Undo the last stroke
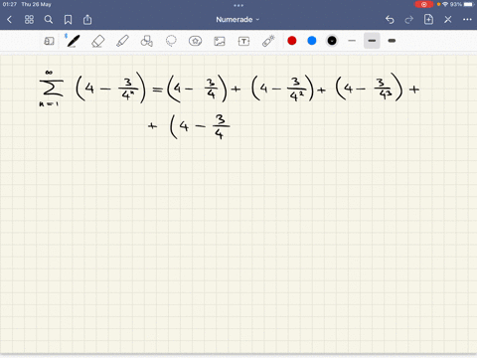The width and height of the screenshot is (477, 358). click(390, 20)
